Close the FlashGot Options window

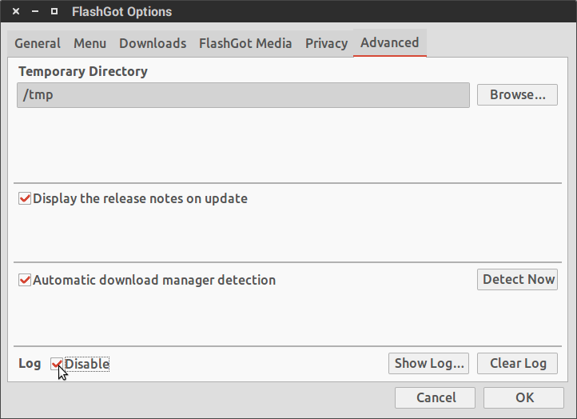[x=16, y=12]
